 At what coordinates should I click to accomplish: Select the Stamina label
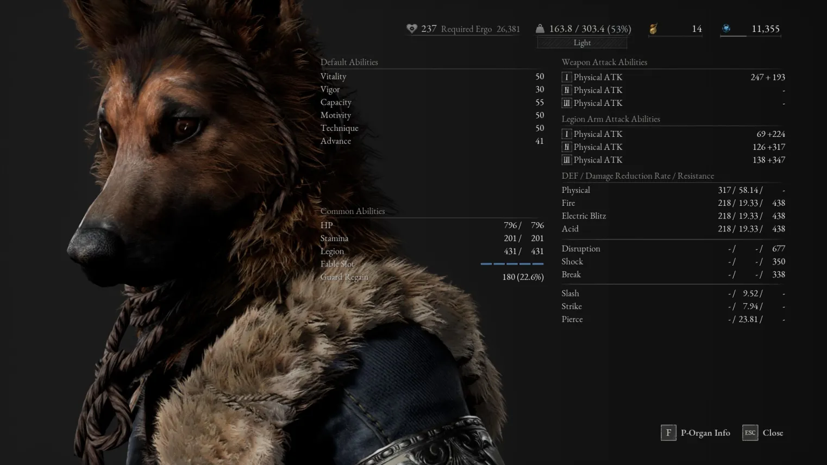(x=334, y=238)
